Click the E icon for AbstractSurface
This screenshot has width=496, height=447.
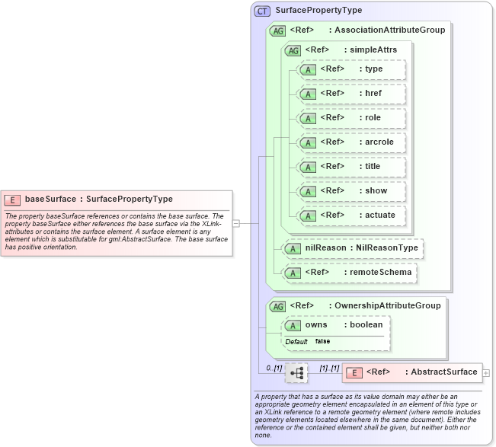pyautogui.click(x=354, y=373)
